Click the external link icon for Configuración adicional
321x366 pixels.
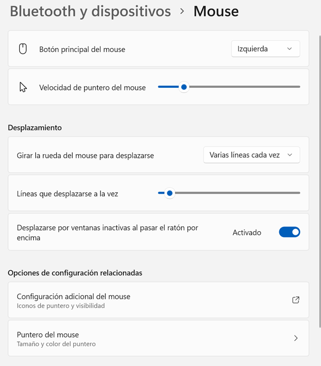coord(296,300)
